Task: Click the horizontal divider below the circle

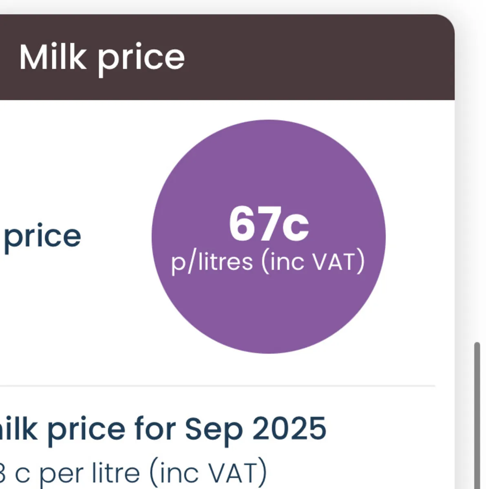Action: click(216, 385)
